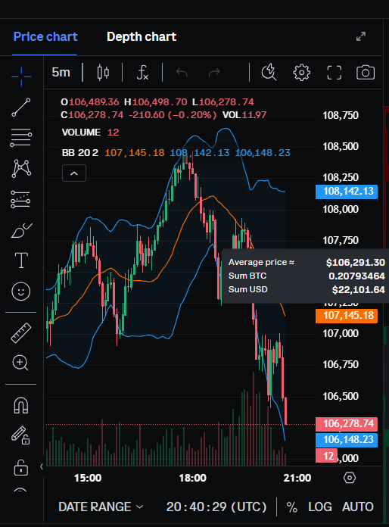The width and height of the screenshot is (389, 527).
Task: Collapse the indicator legend chevron
Action: tap(74, 173)
